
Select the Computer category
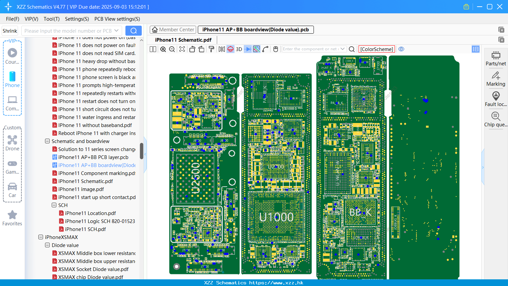point(12,103)
